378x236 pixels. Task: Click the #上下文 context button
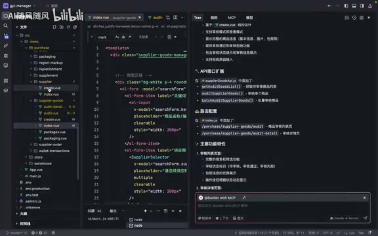pyautogui.click(x=222, y=218)
